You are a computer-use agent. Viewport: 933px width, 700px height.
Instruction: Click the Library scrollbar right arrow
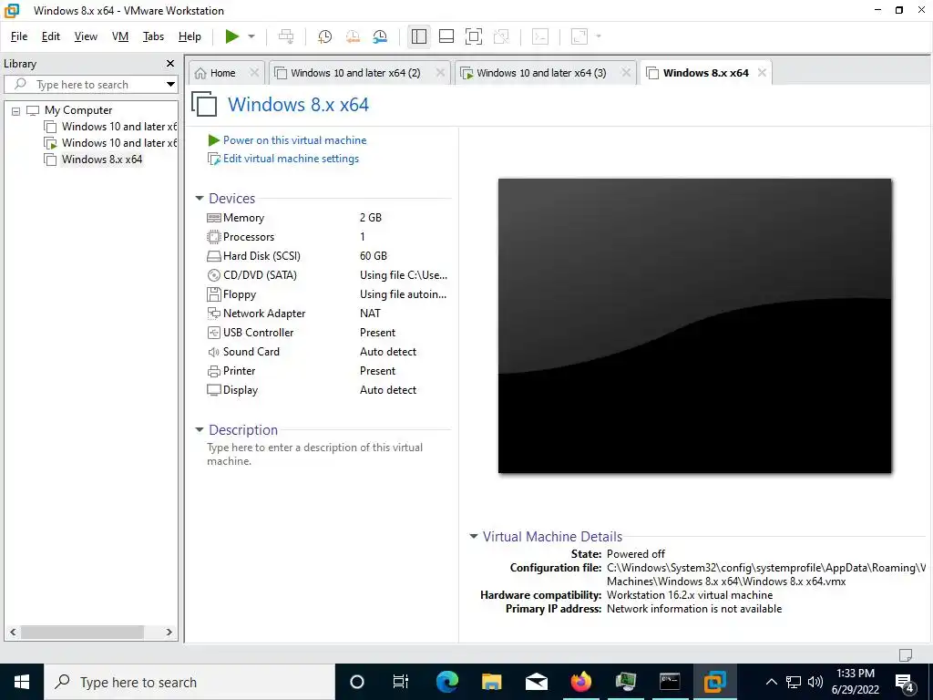pos(169,633)
